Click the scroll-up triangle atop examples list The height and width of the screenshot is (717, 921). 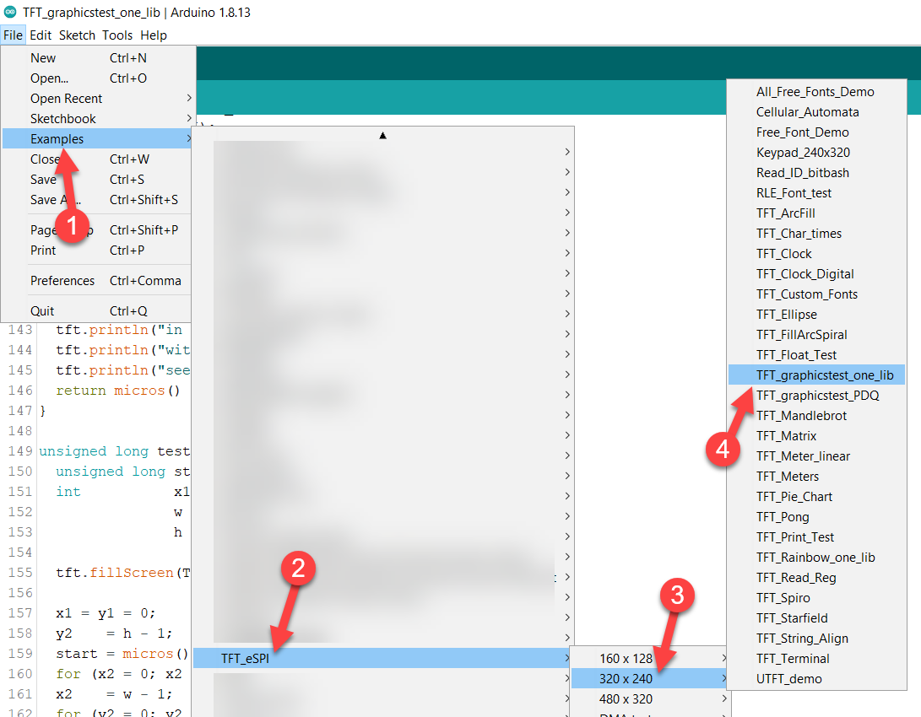383,136
